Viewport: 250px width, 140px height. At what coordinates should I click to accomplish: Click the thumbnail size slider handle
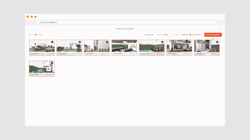tap(36, 35)
